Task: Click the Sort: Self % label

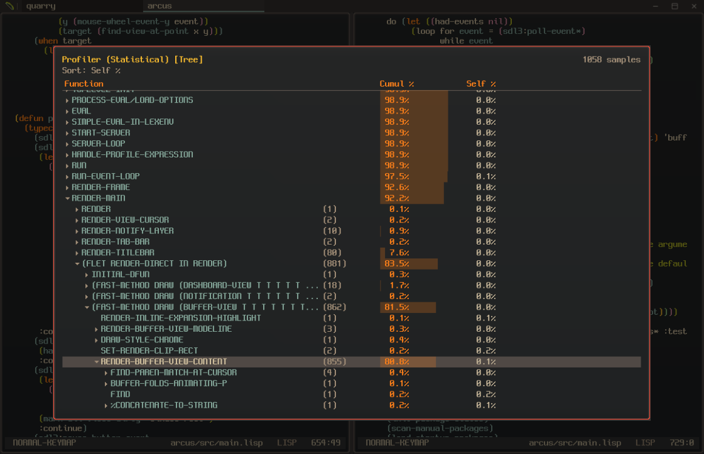Action: pos(91,71)
